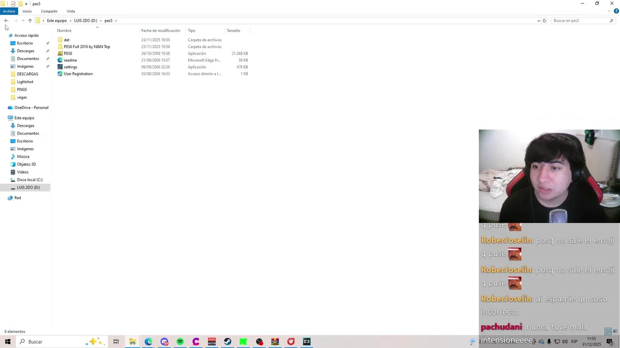This screenshot has height=348, width=620.
Task: Click the 21.368 KB size cell
Action: (240, 54)
